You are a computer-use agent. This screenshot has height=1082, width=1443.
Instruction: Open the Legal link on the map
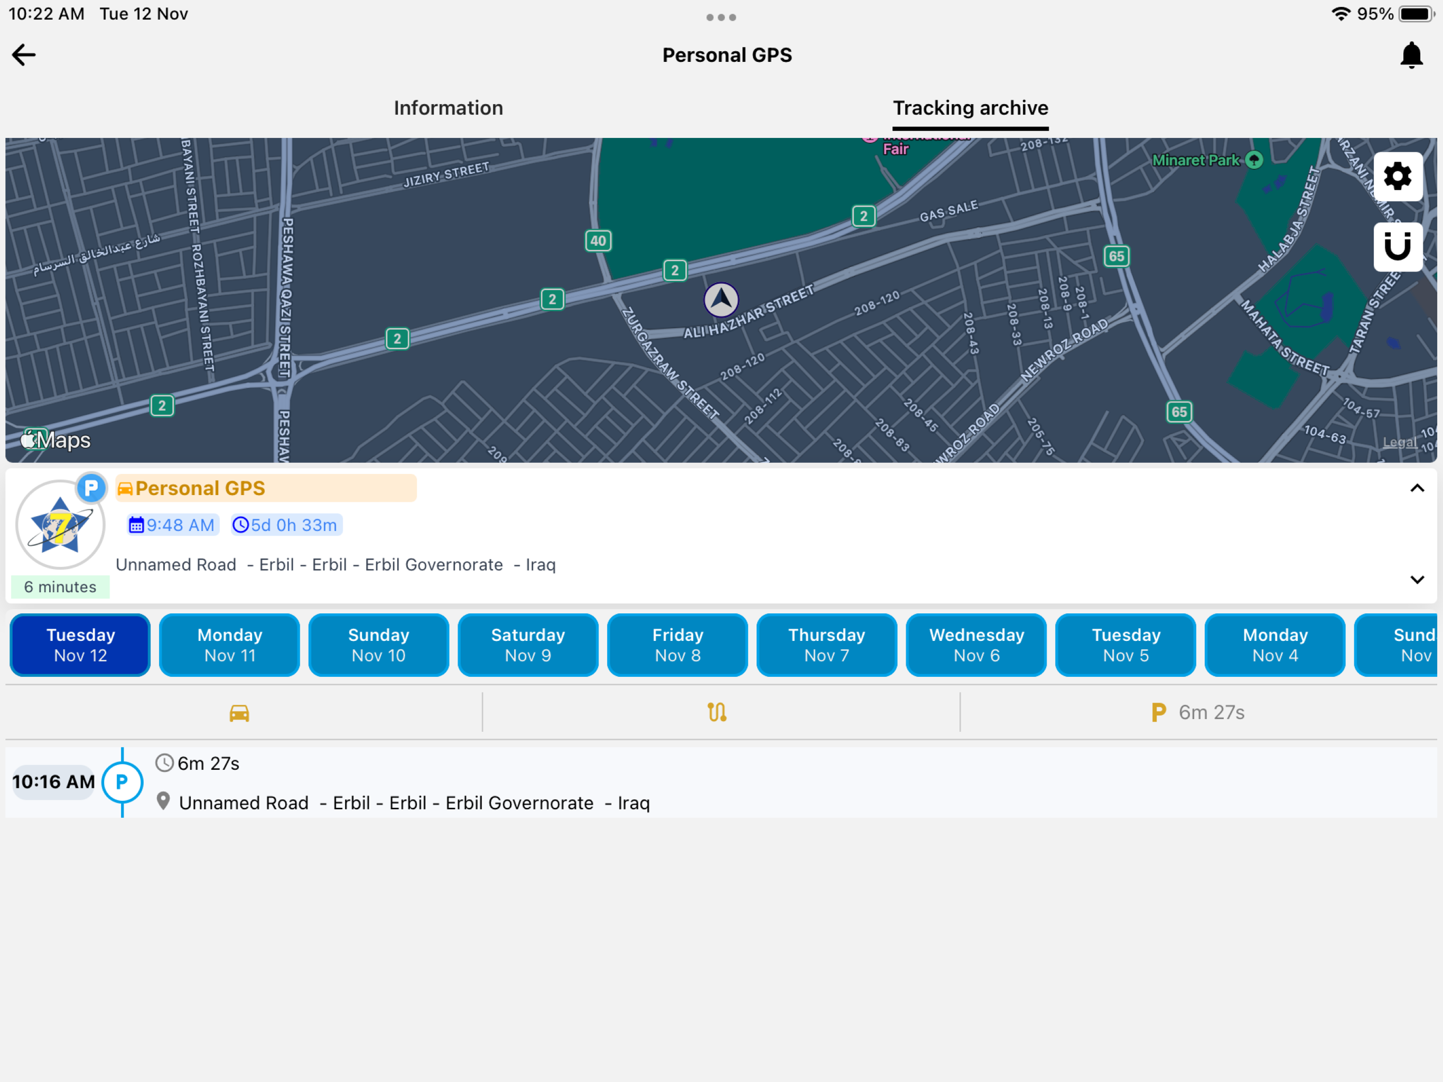1399,442
